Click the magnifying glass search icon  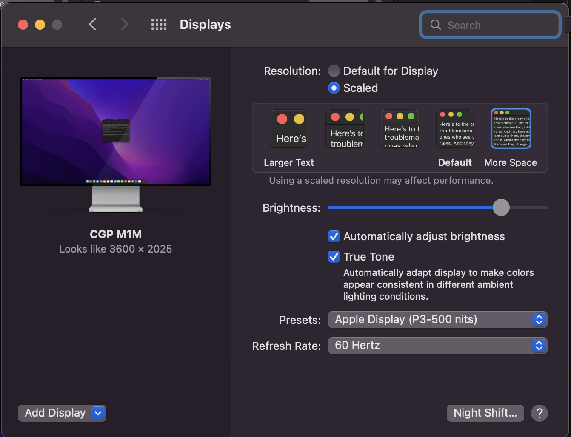tap(436, 25)
